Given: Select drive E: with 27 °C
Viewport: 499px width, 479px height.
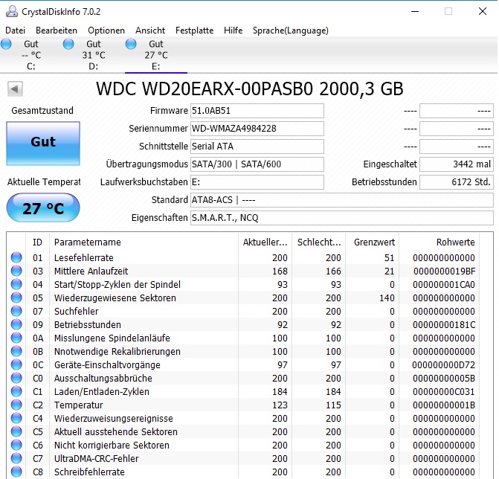Looking at the screenshot, I should click(156, 55).
